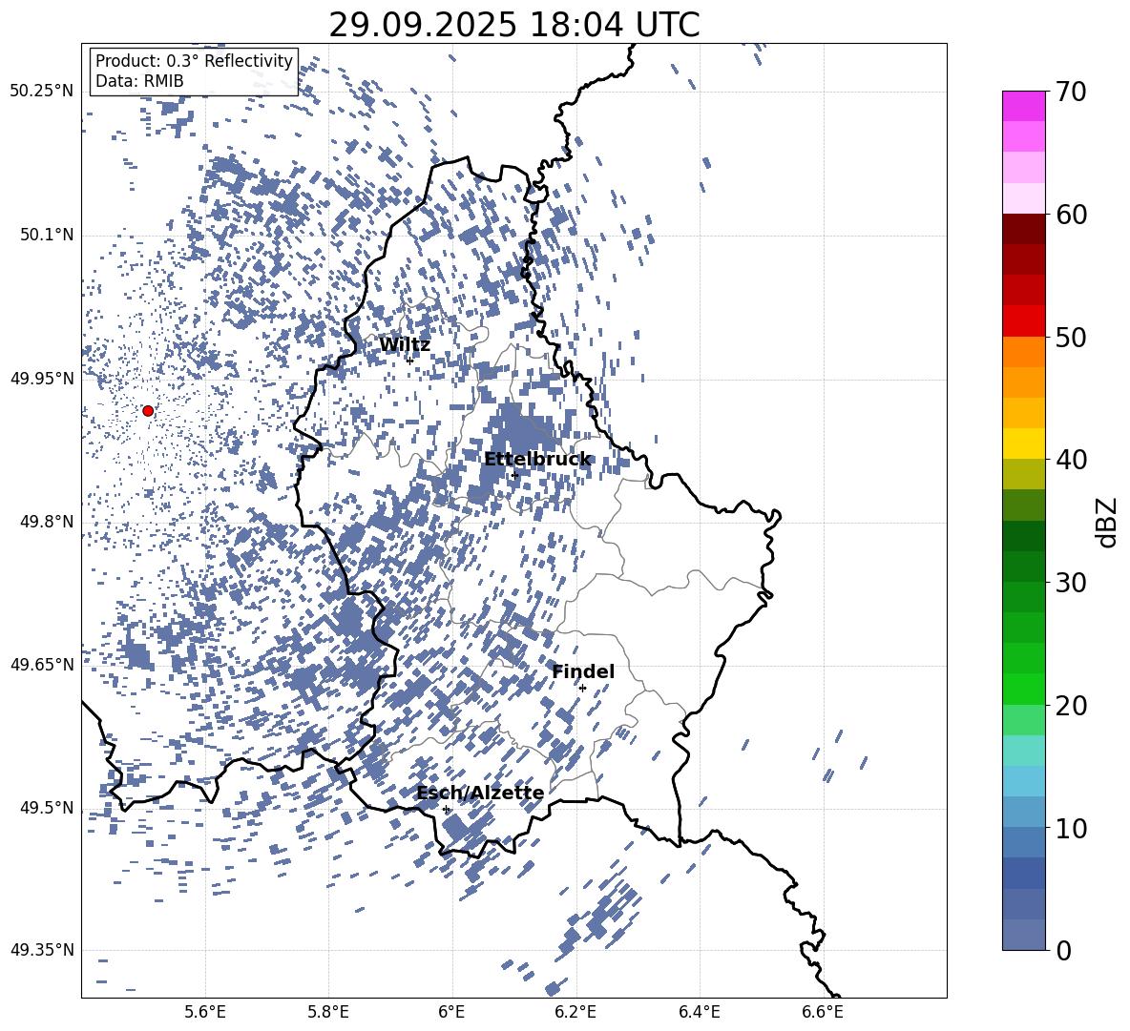Click the Findel station cross marker
The width and height of the screenshot is (1130, 1031).
tap(582, 689)
